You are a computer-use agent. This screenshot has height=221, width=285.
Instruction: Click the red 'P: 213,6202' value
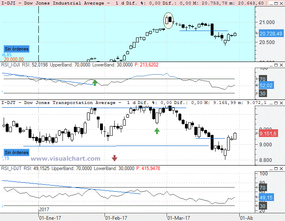click(x=147, y=65)
